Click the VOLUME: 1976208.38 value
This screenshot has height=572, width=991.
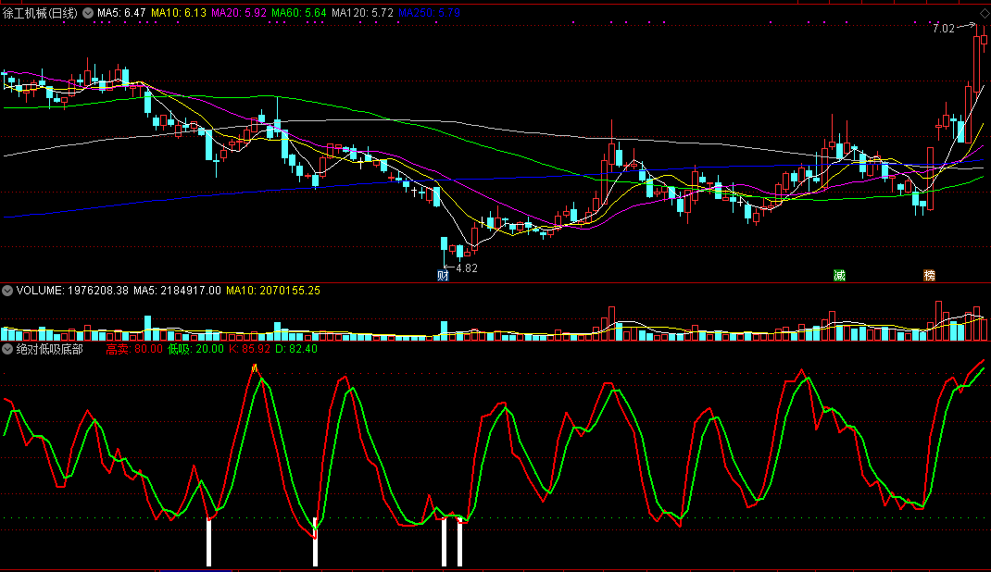coord(72,291)
